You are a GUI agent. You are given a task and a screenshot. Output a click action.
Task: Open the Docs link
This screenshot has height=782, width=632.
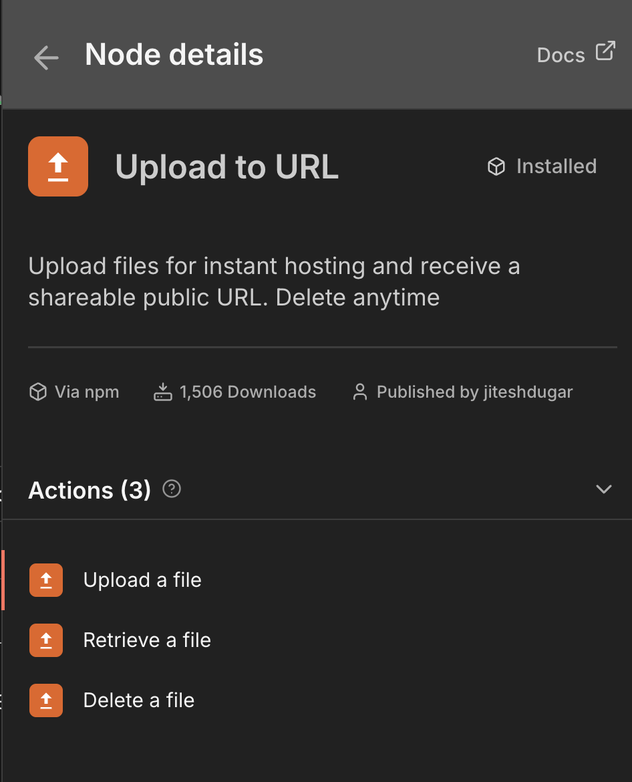pos(561,55)
